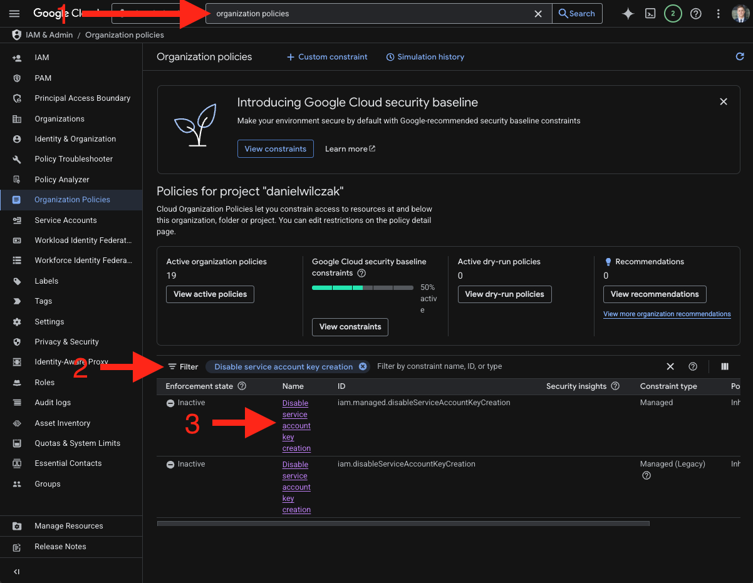Screen dimensions: 753x583
Task: Activate Cloud Shell terminal icon
Action: pyautogui.click(x=650, y=14)
